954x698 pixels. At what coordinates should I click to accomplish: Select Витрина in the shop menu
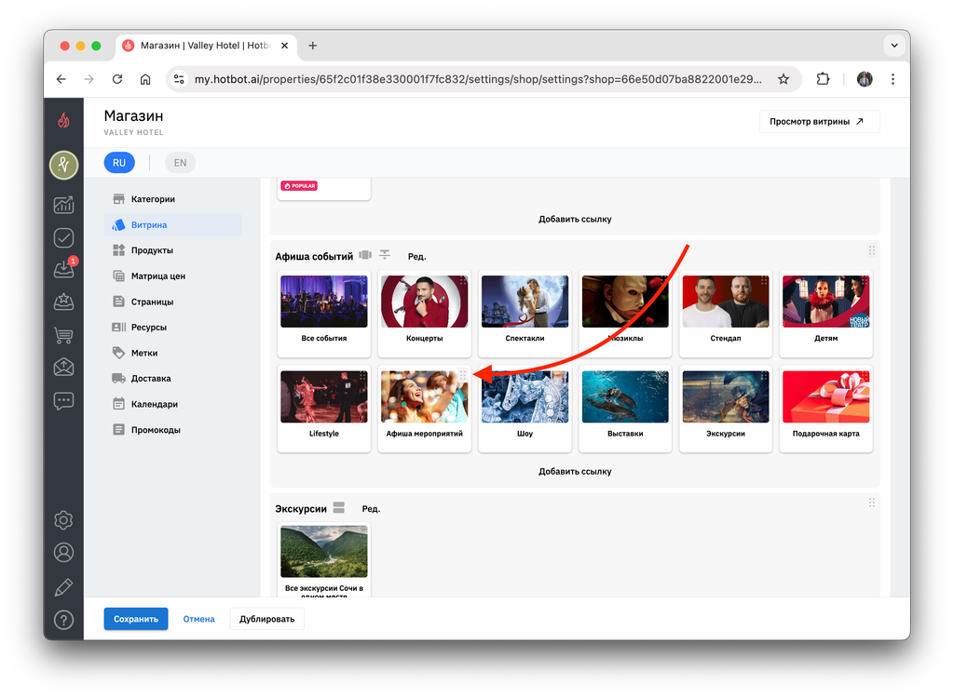click(172, 225)
